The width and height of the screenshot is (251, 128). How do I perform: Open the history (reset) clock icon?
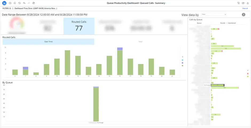pos(19,3)
